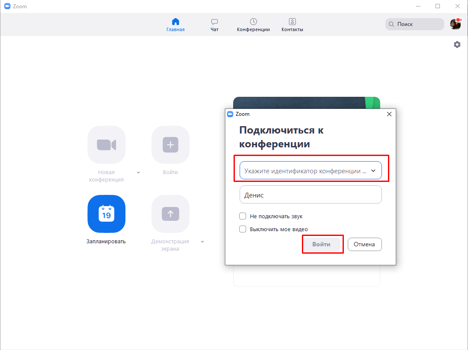Viewport: 468px width, 350px height.
Task: Click the Zoom logo in dialog title
Action: (230, 114)
